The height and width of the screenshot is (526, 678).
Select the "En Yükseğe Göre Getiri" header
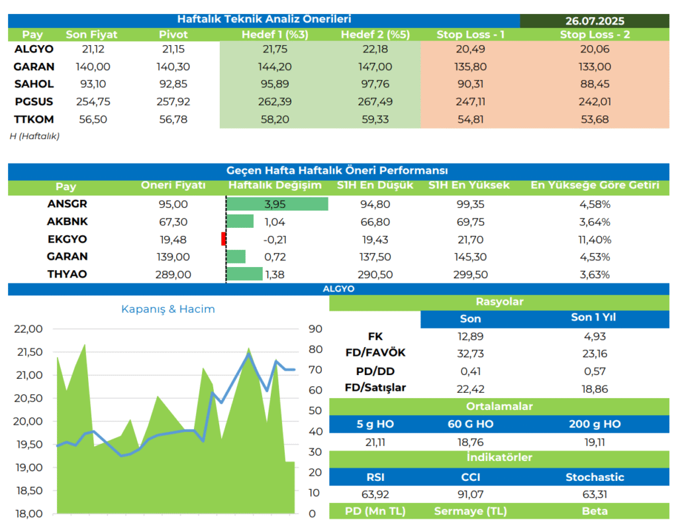595,185
